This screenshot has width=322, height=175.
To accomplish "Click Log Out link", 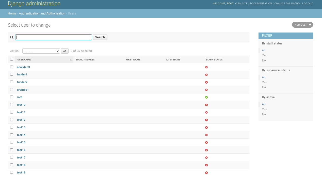I will 308,4.
